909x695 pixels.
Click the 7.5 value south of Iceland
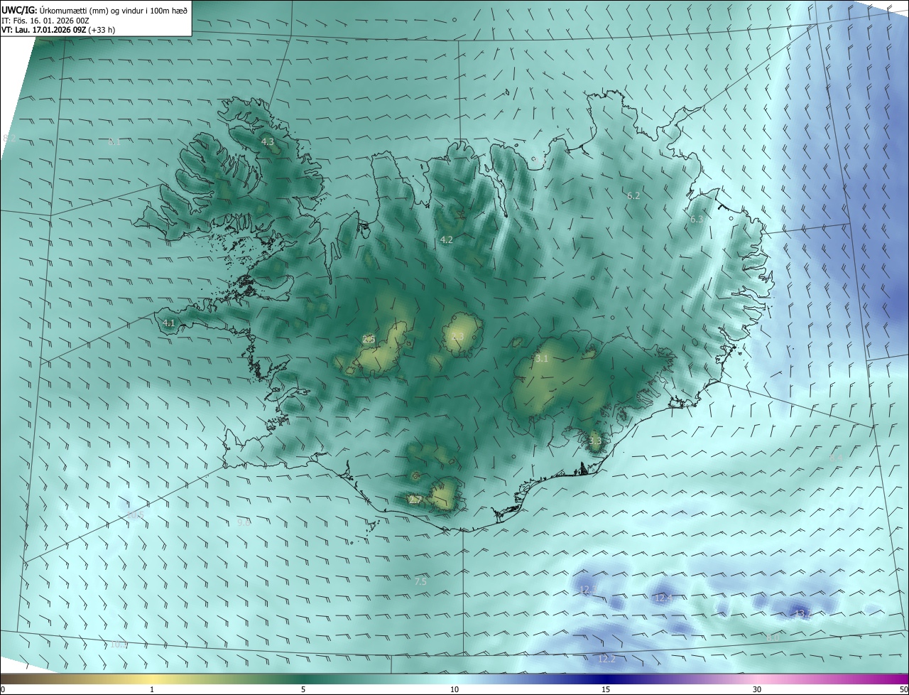(420, 581)
